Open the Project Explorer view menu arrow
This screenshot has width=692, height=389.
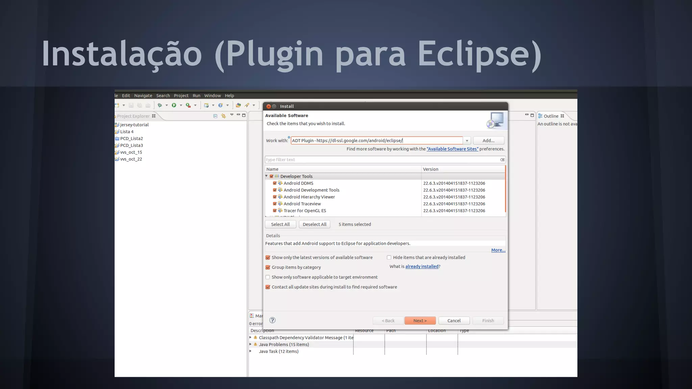tap(232, 115)
